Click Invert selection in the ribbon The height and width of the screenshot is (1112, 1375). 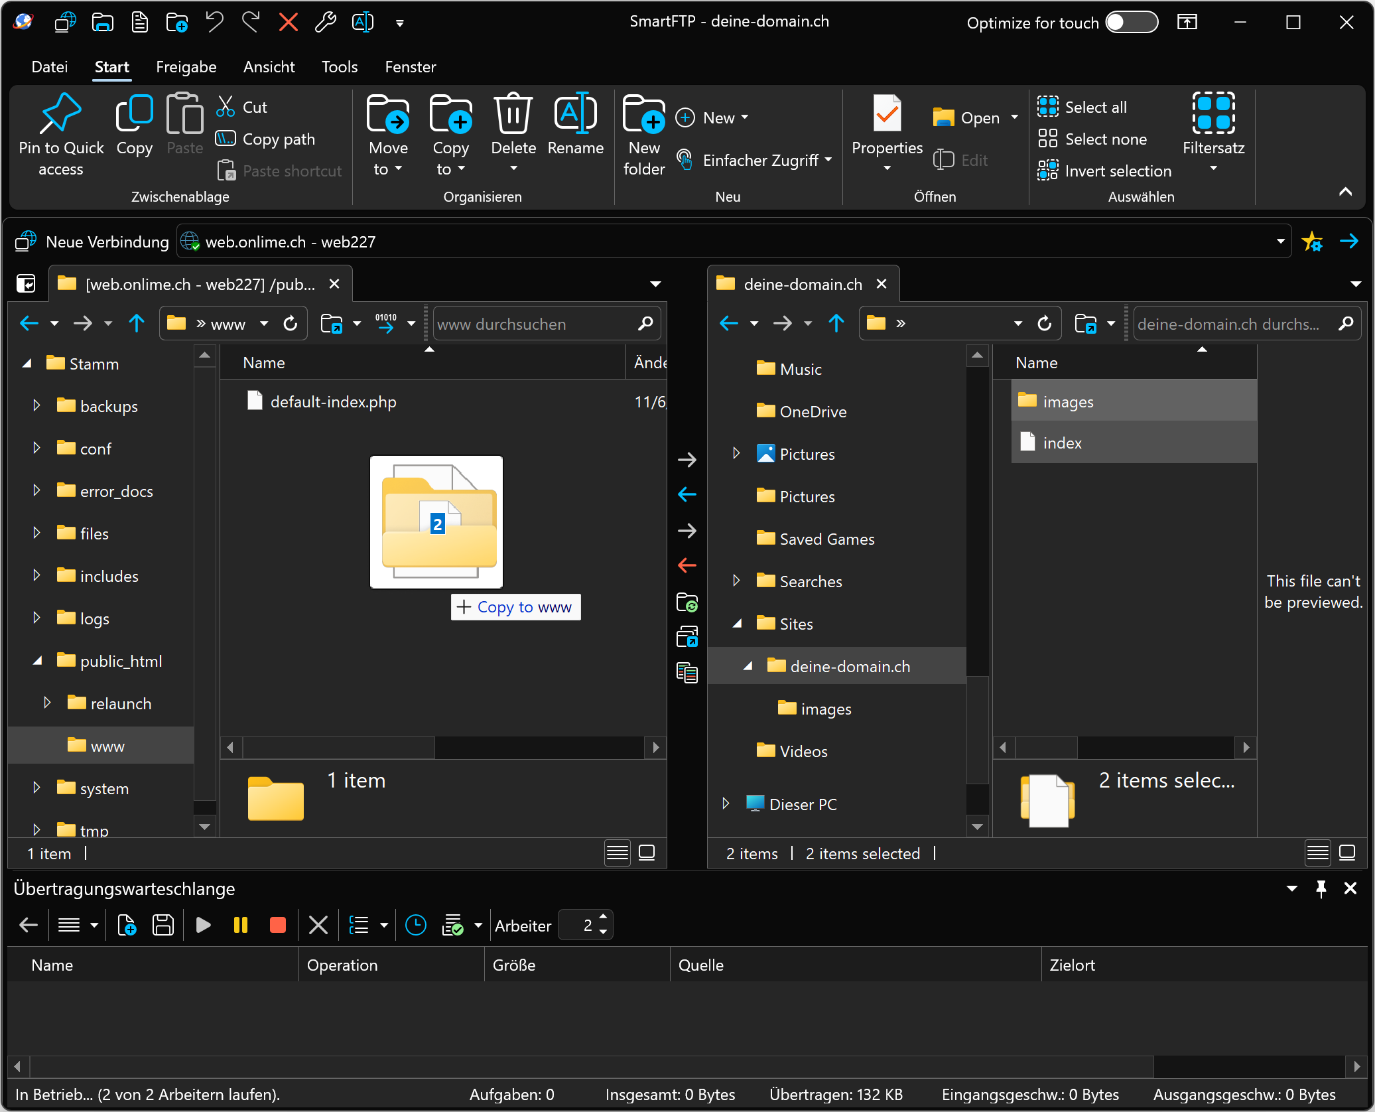tap(1104, 171)
